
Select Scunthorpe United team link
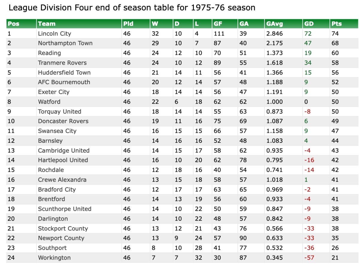coord(65,209)
